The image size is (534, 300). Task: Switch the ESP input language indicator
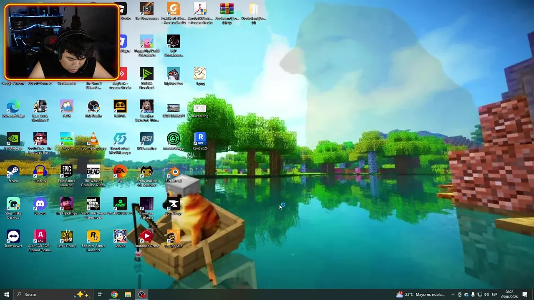click(x=494, y=295)
